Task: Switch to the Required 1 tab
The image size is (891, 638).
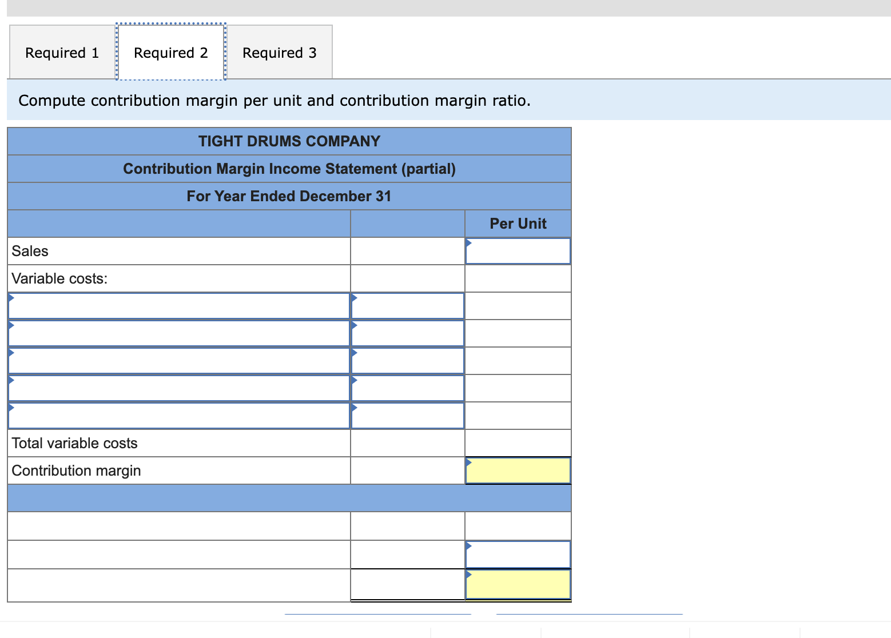Action: 61,52
